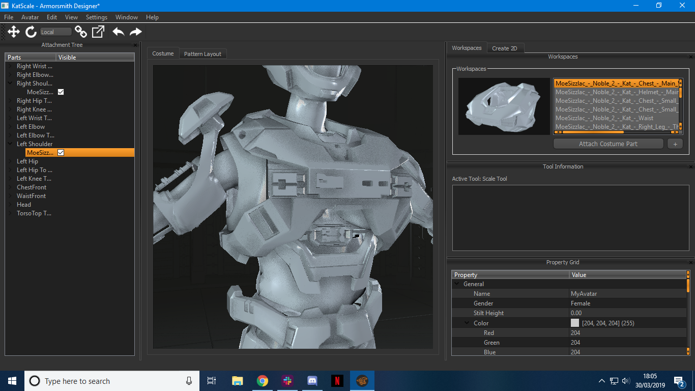Open the Edit menu
Screen dimensions: 695x391
(52, 17)
